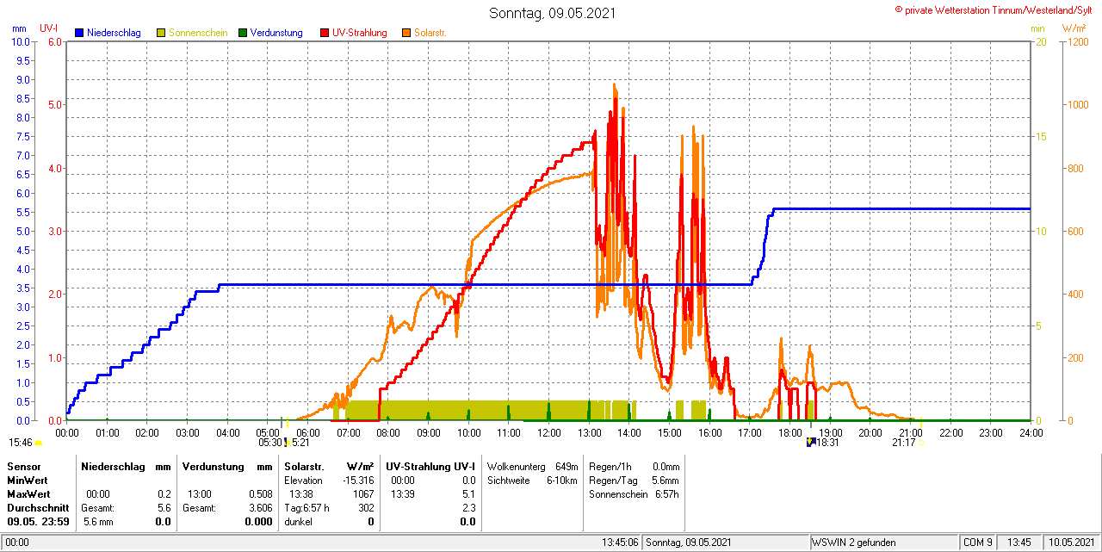Click the 'UV-Strahlung UV-I' column header in the table

click(x=430, y=467)
